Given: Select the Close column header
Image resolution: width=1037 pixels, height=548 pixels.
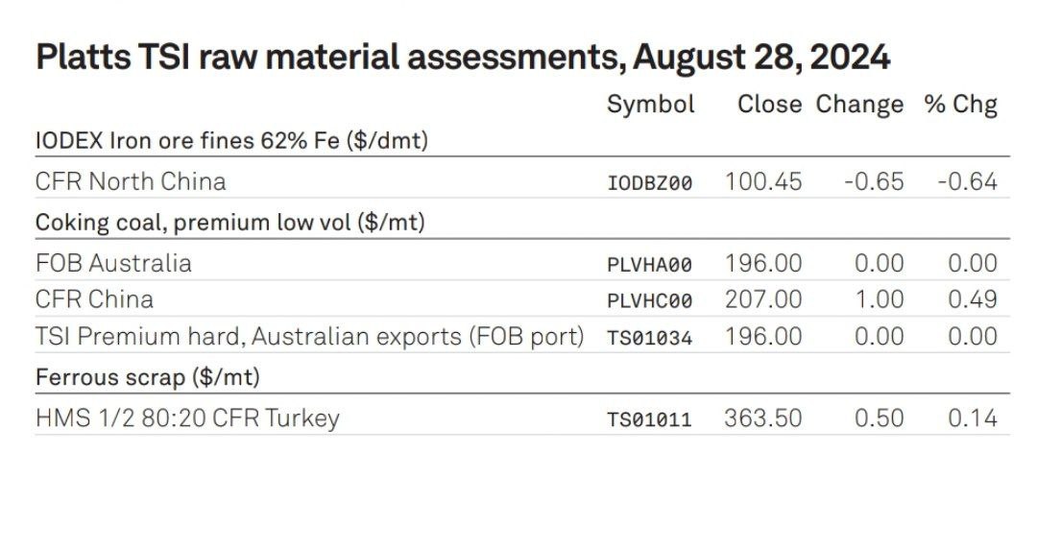Looking at the screenshot, I should [769, 105].
